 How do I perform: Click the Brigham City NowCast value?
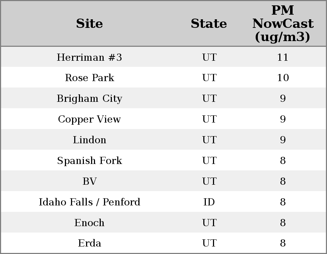[x=283, y=99]
